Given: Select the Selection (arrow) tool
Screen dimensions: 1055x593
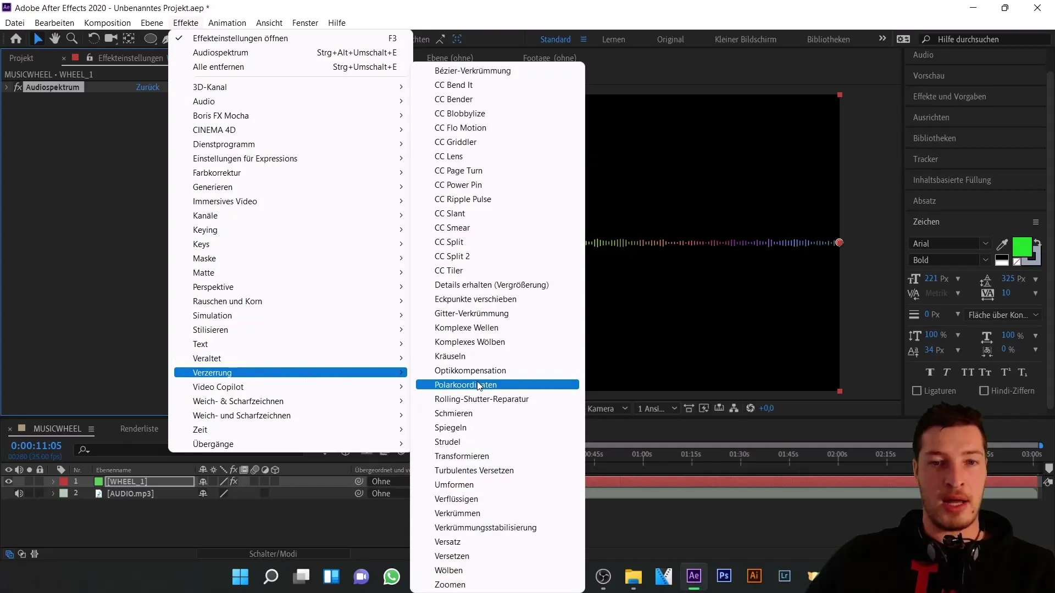Looking at the screenshot, I should (38, 39).
